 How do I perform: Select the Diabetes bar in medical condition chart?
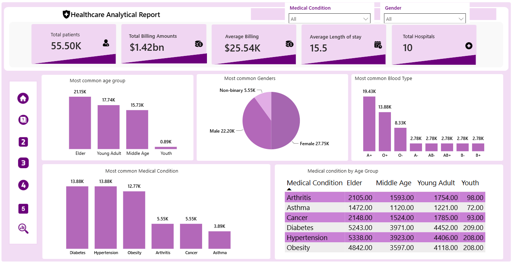click(x=77, y=217)
